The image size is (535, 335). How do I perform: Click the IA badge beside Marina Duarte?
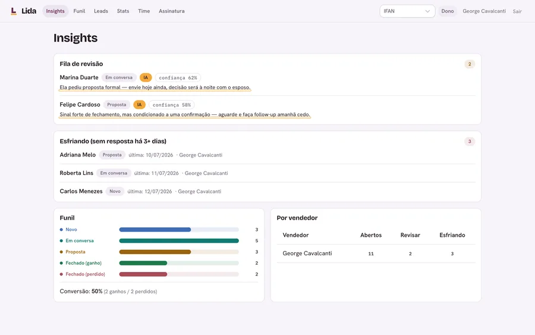click(x=146, y=77)
